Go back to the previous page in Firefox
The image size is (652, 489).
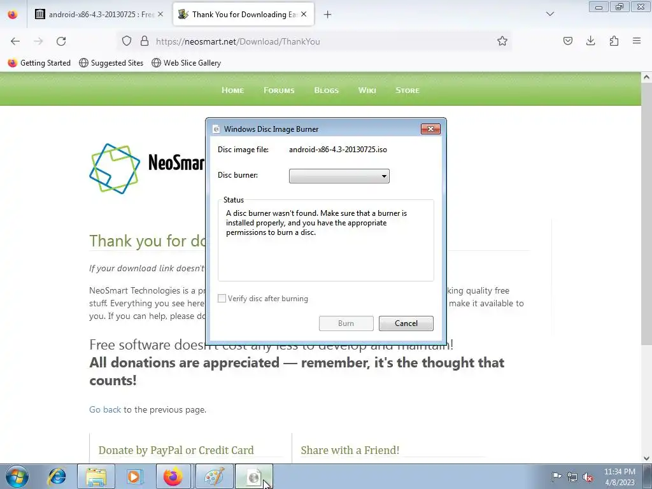[x=15, y=41]
